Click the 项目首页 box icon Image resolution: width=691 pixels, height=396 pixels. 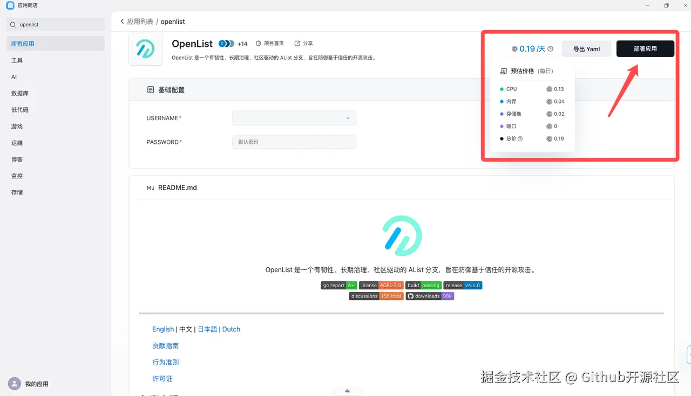click(259, 44)
